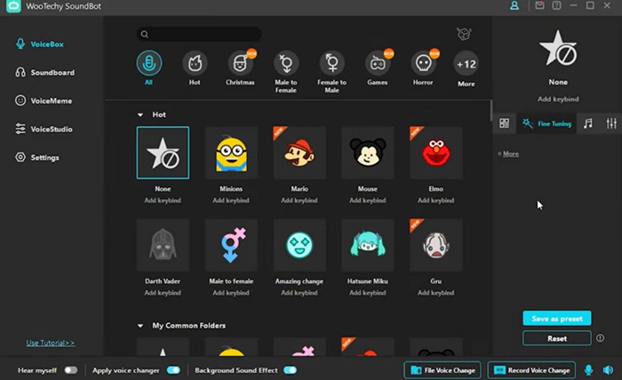Click the voice list scrollbar
622x380 pixels.
click(491, 111)
